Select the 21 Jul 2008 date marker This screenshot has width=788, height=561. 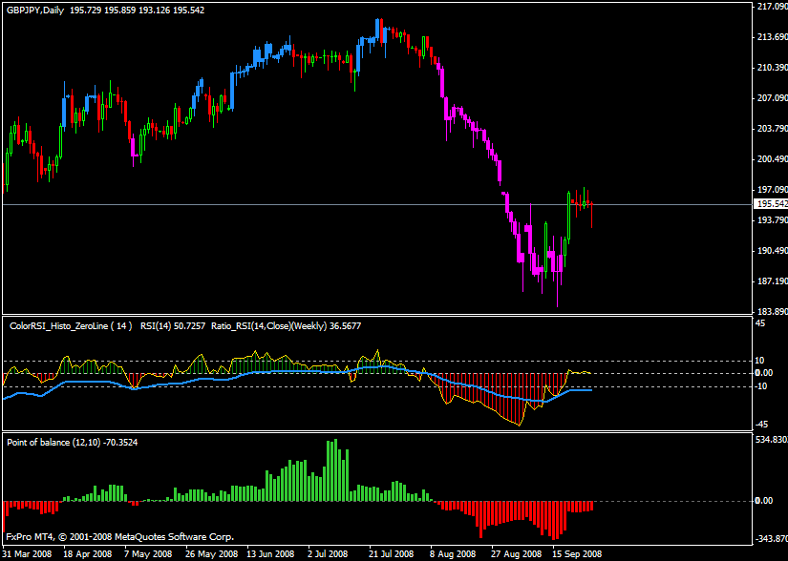pos(390,553)
